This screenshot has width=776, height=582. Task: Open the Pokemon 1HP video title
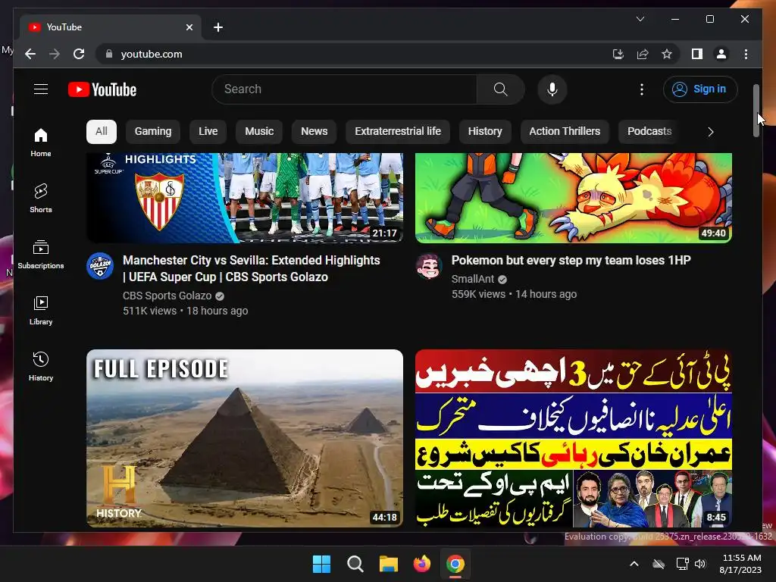pos(571,261)
